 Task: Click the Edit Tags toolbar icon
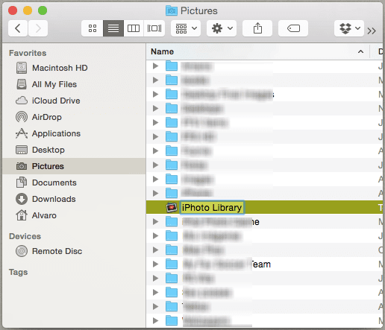(x=293, y=28)
